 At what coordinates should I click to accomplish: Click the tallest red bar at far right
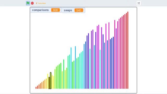(128, 50)
